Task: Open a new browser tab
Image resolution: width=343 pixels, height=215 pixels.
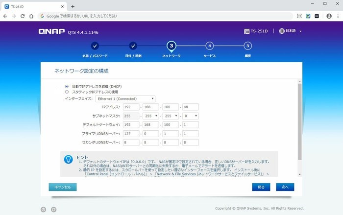Action: click(73, 6)
